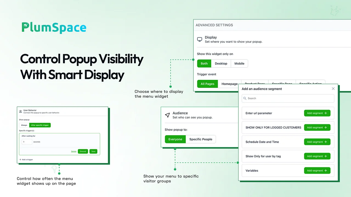
Task: Click the Display monitor icon
Action: 200,39
